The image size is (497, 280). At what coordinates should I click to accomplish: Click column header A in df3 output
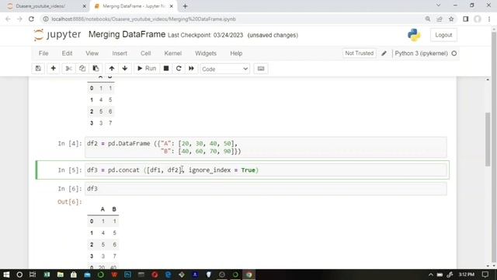click(103, 209)
